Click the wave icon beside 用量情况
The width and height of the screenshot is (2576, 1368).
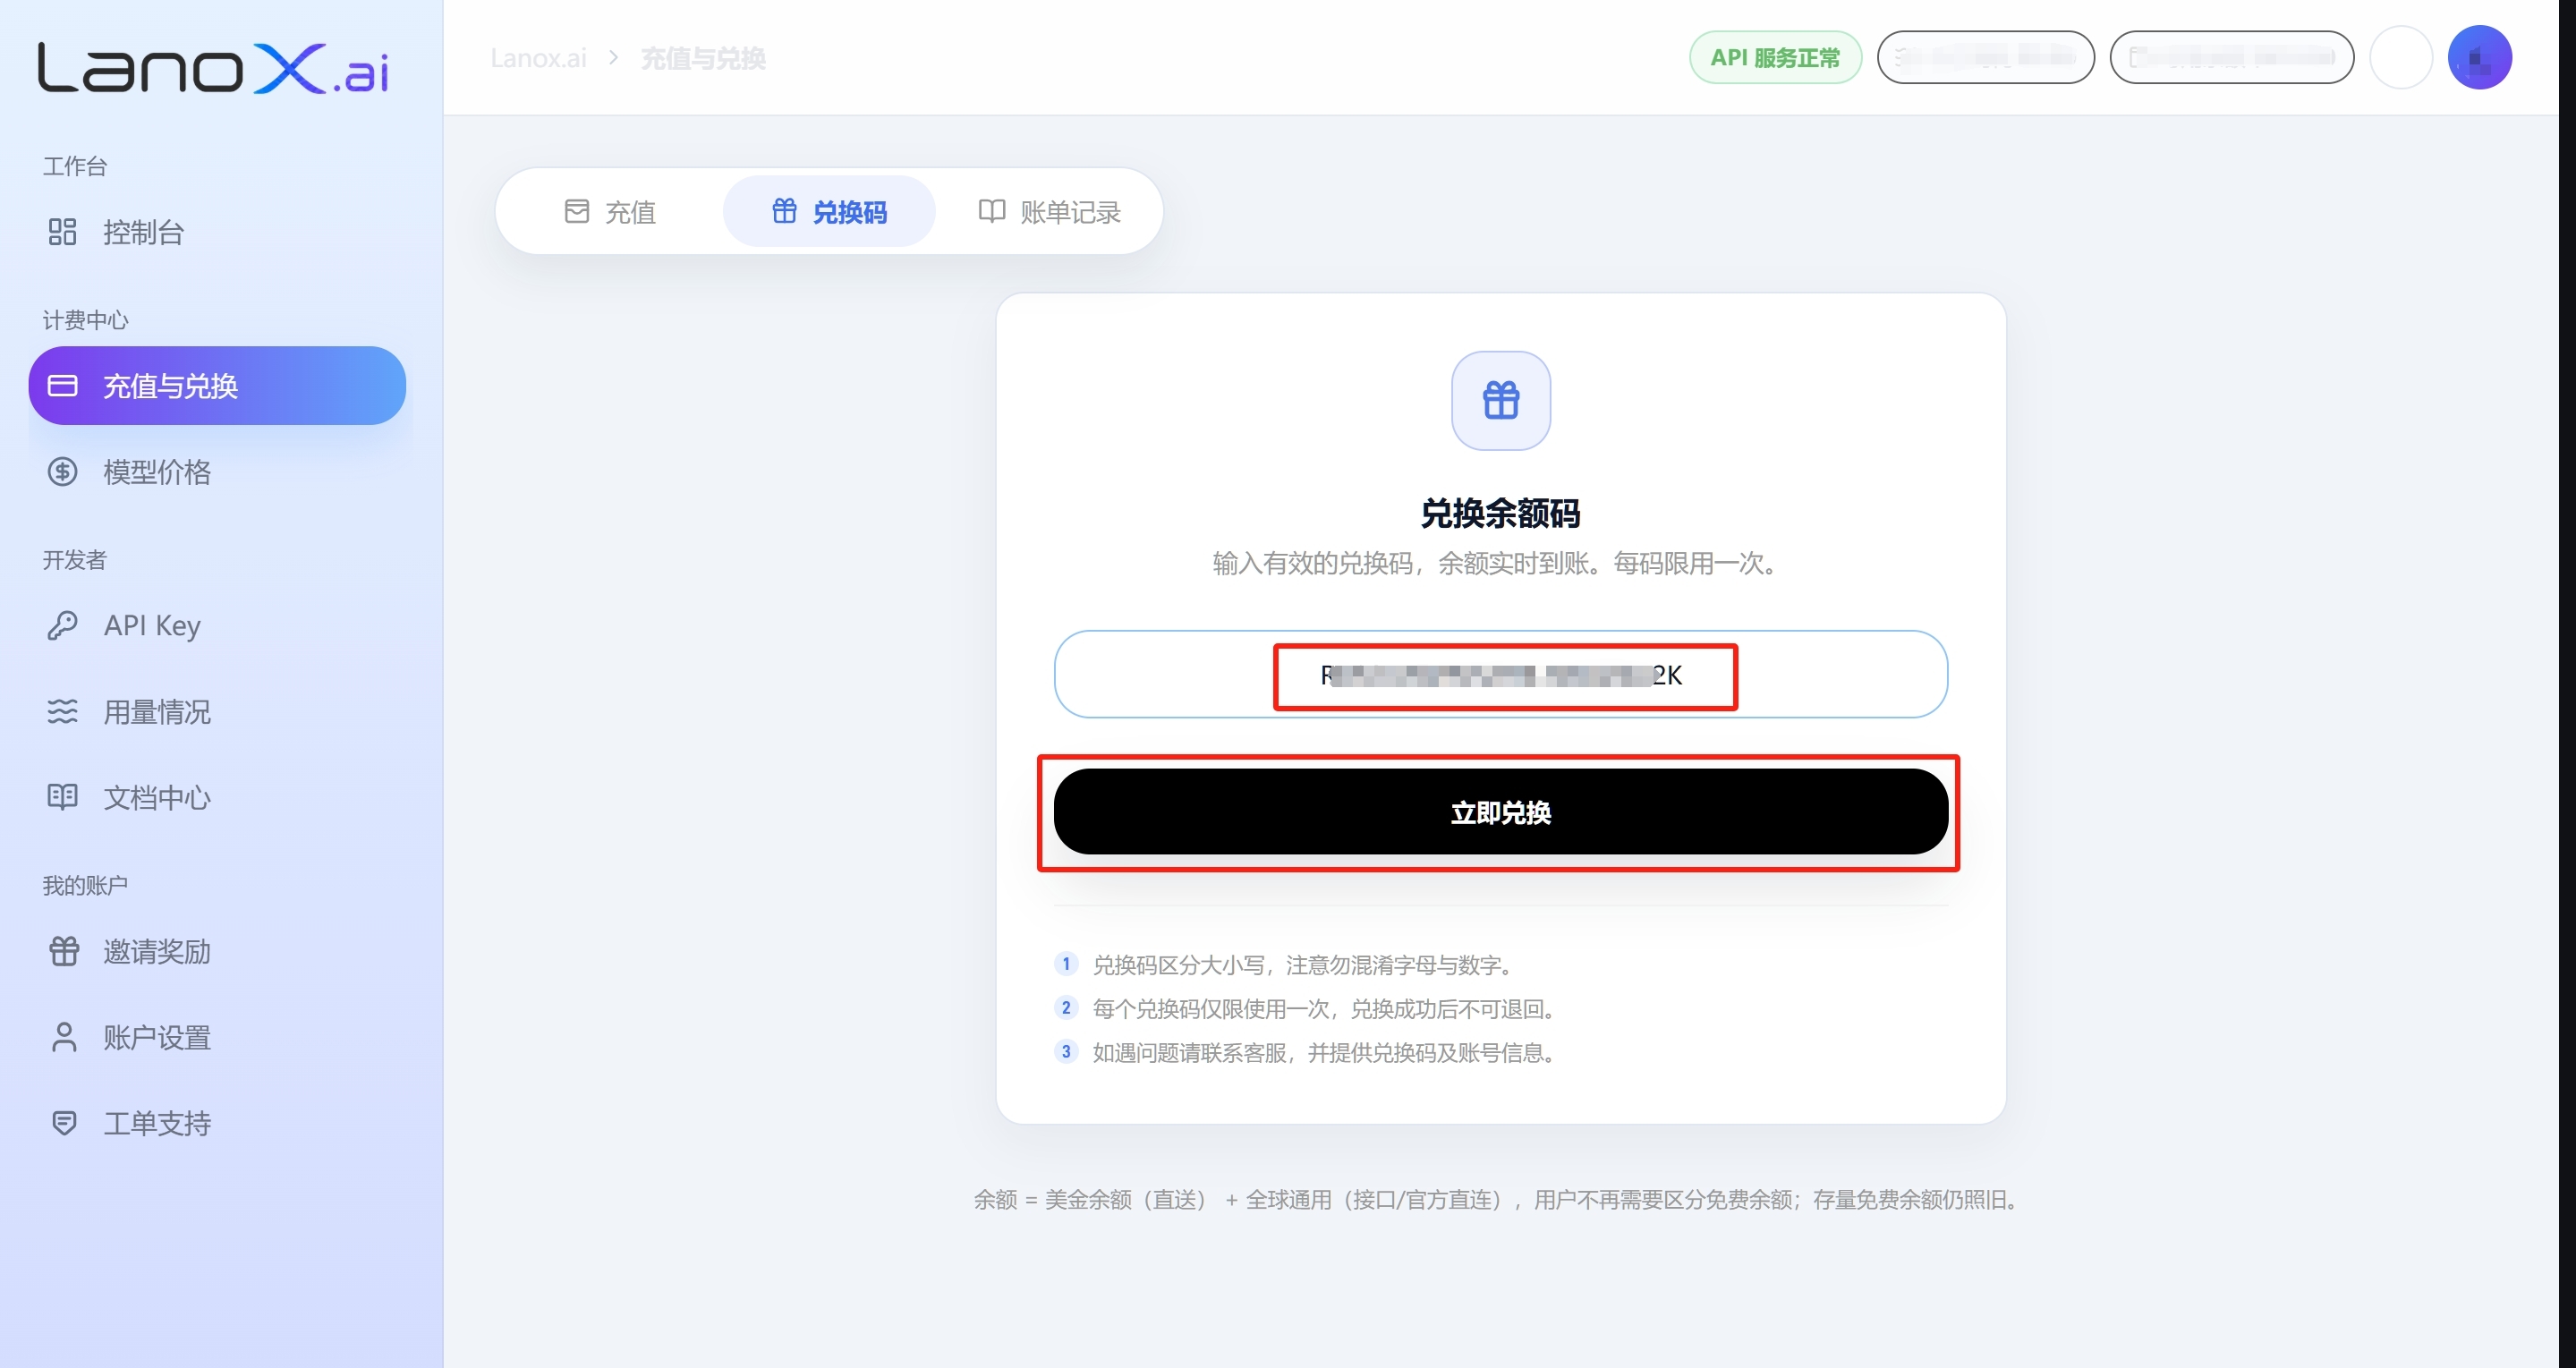[62, 712]
